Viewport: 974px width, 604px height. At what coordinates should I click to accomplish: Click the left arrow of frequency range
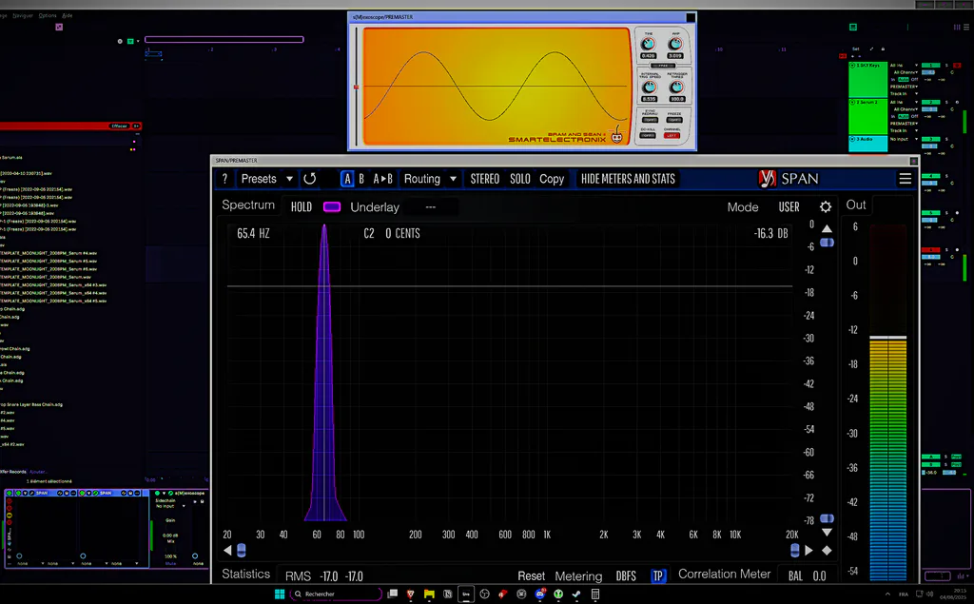point(227,550)
